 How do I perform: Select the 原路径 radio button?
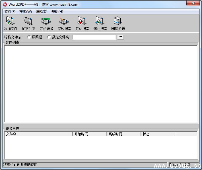tap(29, 37)
